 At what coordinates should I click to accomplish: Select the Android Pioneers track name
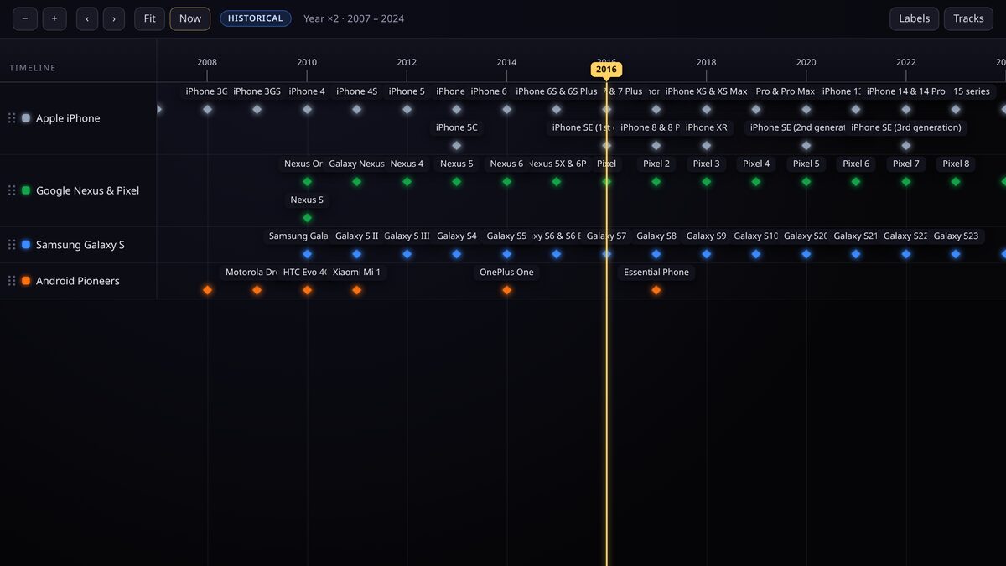pyautogui.click(x=78, y=281)
